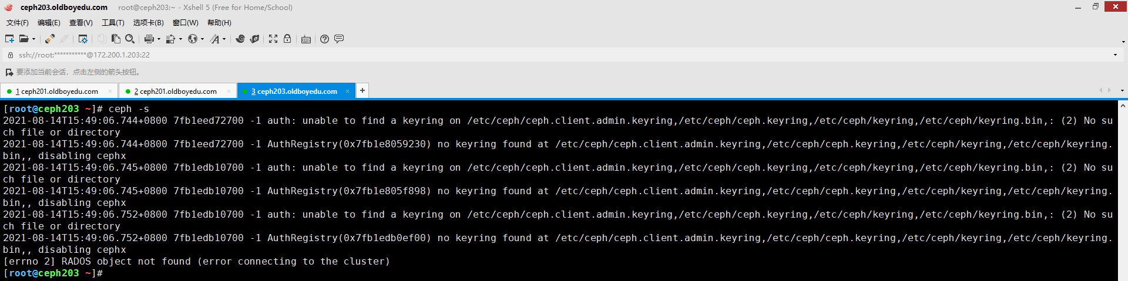The height and width of the screenshot is (281, 1128).
Task: Add a new tab with plus button
Action: 362,90
